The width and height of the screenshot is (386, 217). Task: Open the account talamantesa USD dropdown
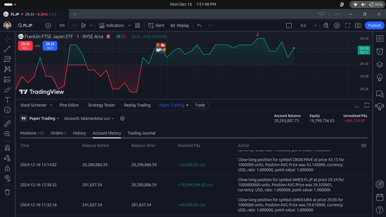click(89, 118)
